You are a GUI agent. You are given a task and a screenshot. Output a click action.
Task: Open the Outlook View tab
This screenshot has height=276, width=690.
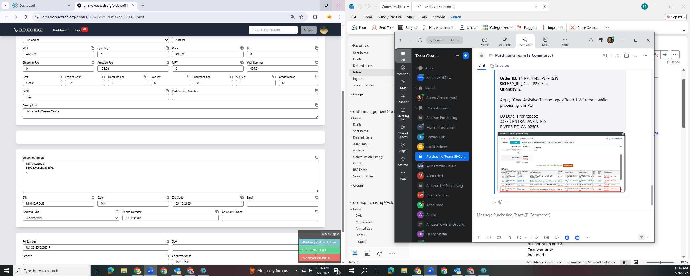pos(410,17)
